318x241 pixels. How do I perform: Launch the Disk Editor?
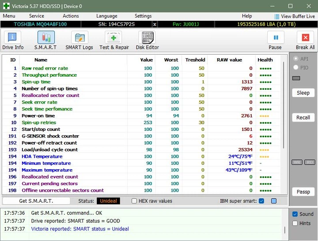pyautogui.click(x=147, y=37)
